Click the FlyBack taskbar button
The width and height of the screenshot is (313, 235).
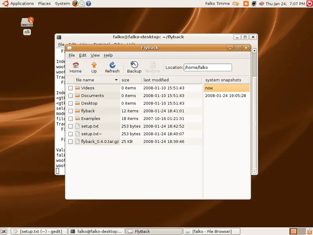[154, 231]
